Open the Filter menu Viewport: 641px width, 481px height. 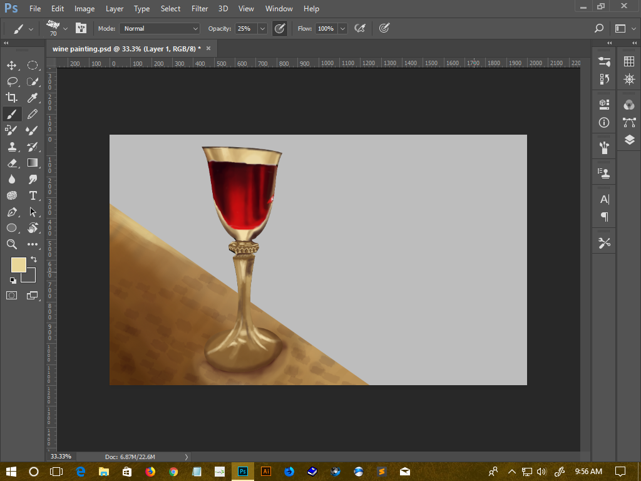pos(200,9)
